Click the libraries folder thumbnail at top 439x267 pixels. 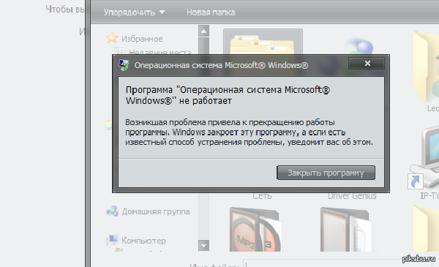pyautogui.click(x=263, y=42)
